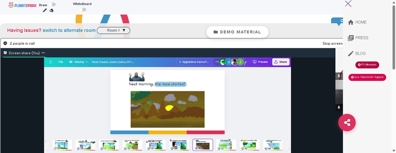Open slide thumbnail 77

(109, 145)
